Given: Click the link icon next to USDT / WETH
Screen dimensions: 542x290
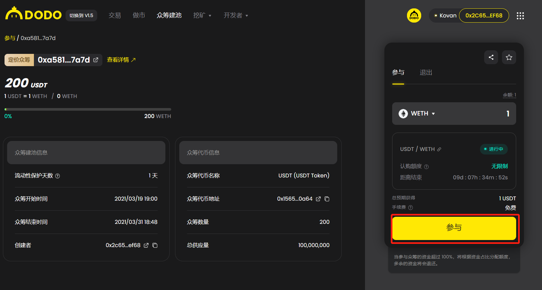Looking at the screenshot, I should [x=439, y=149].
